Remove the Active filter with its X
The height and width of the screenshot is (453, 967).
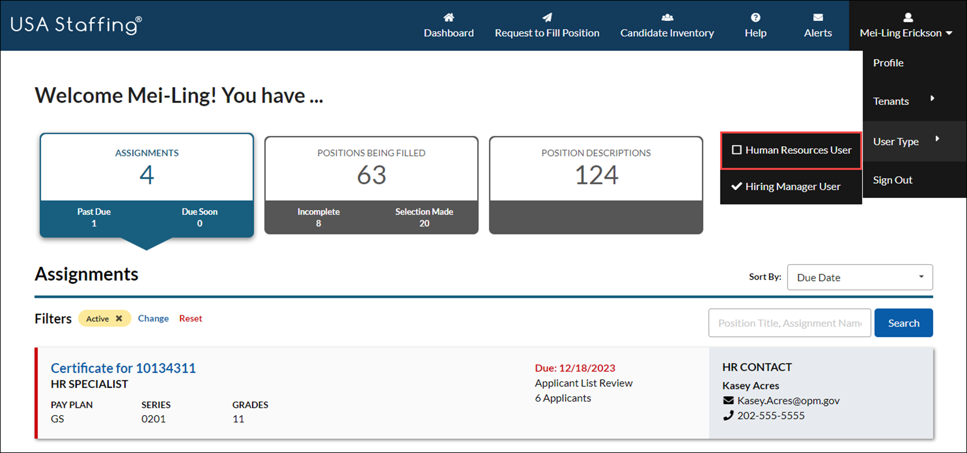[x=119, y=318]
